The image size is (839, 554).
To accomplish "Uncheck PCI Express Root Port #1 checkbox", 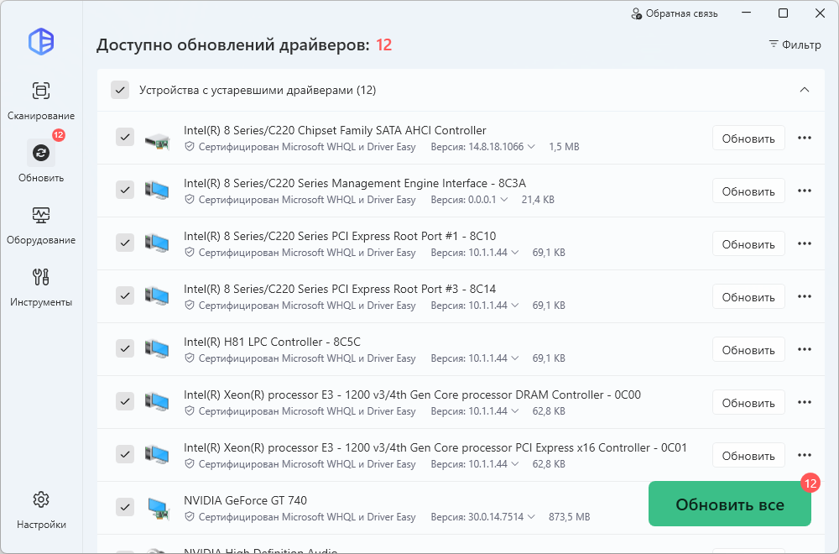I will point(125,243).
